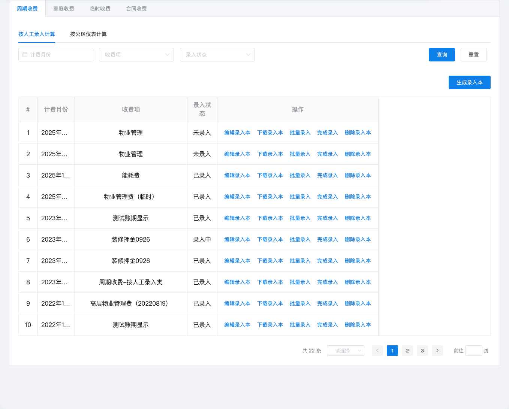The width and height of the screenshot is (509, 409).
Task: Click the calendar icon in 计费月份 field
Action: pos(25,55)
